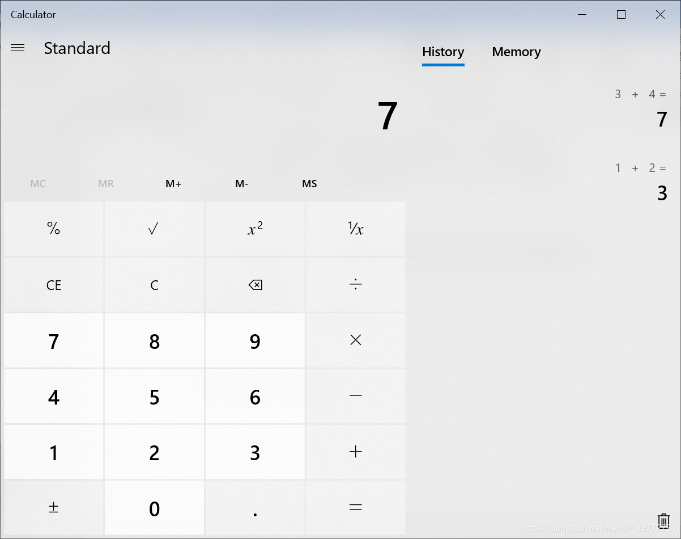This screenshot has height=539, width=681.
Task: Close the Calculator window
Action: coord(660,15)
